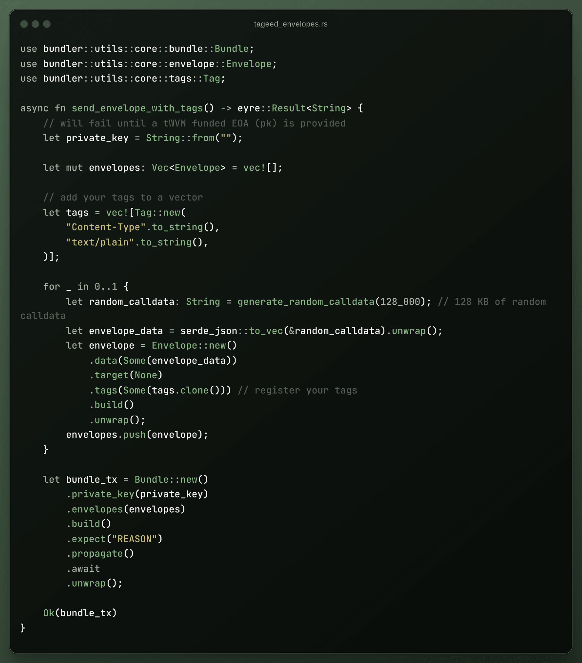Click the .propagate() method call
The image size is (582, 663).
point(100,554)
